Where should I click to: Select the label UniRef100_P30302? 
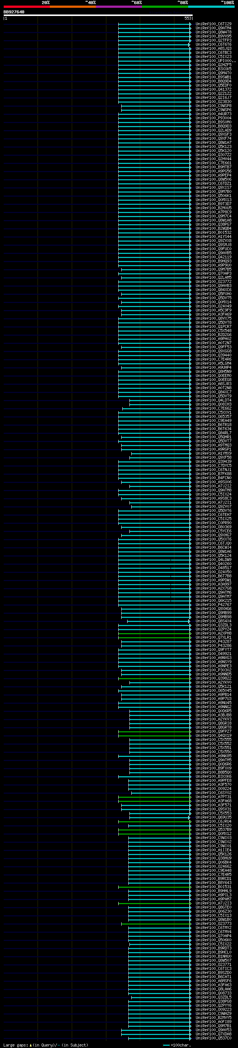click(213, 670)
